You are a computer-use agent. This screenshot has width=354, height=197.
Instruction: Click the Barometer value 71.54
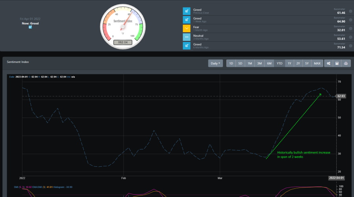pos(341,47)
